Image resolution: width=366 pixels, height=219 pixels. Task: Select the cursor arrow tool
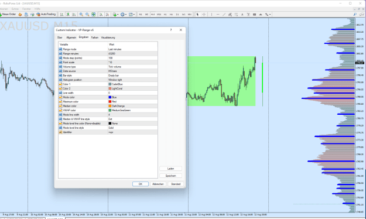click(x=197, y=15)
